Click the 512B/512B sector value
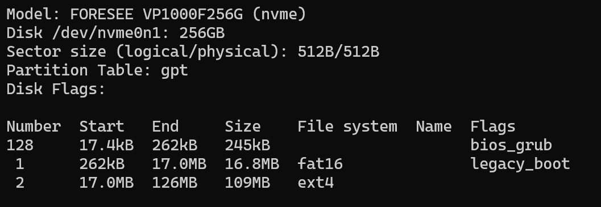The height and width of the screenshot is (207, 601). 338,52
